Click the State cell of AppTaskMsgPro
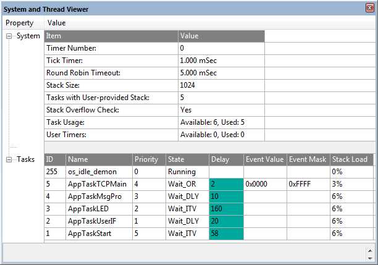The image size is (378, 265). click(187, 196)
